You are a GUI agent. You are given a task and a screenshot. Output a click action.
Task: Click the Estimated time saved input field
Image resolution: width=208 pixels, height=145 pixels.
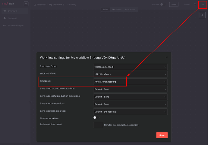(98, 125)
